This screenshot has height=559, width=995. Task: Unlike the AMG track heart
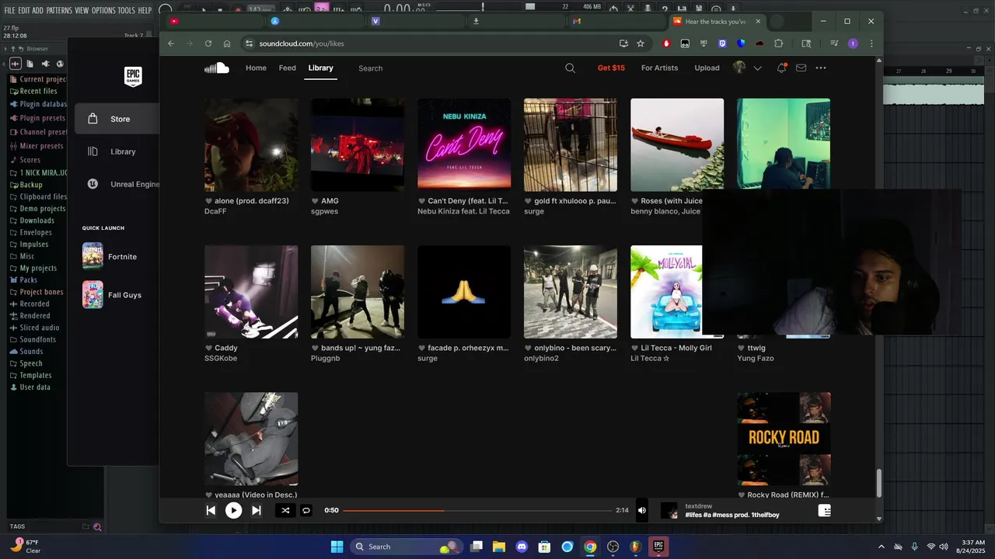[x=315, y=201]
